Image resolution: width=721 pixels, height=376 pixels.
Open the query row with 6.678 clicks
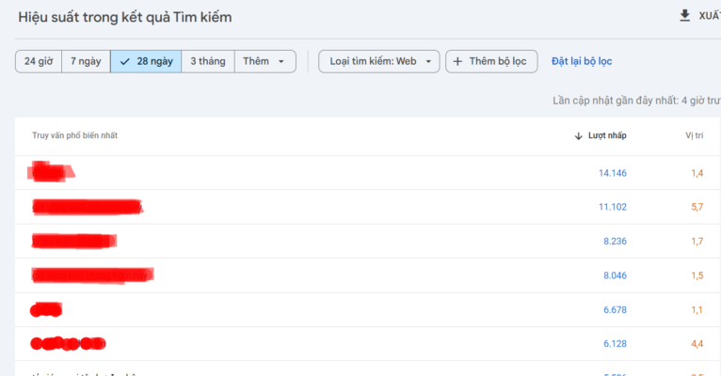coord(46,309)
